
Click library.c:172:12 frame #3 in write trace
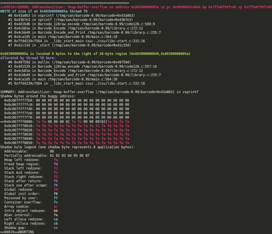pyautogui.click(x=76, y=28)
